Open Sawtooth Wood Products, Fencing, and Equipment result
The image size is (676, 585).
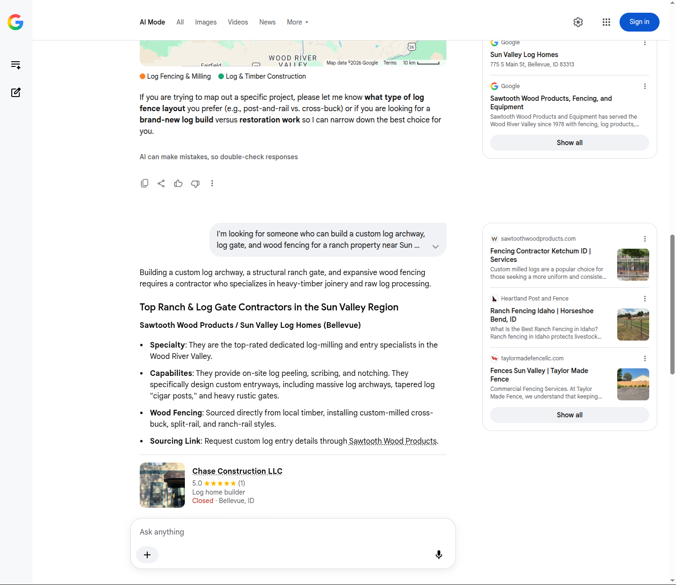click(551, 103)
